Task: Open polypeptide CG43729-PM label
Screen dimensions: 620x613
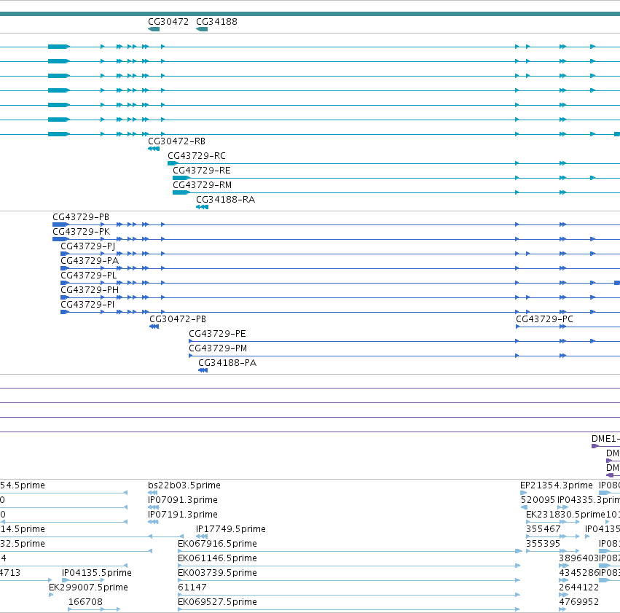Action: (218, 348)
